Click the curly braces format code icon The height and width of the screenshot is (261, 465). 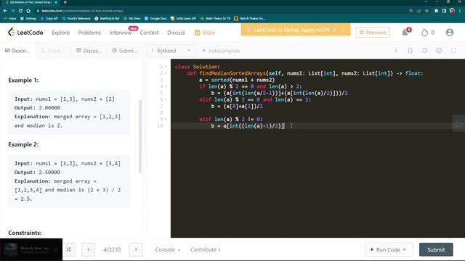(x=410, y=51)
